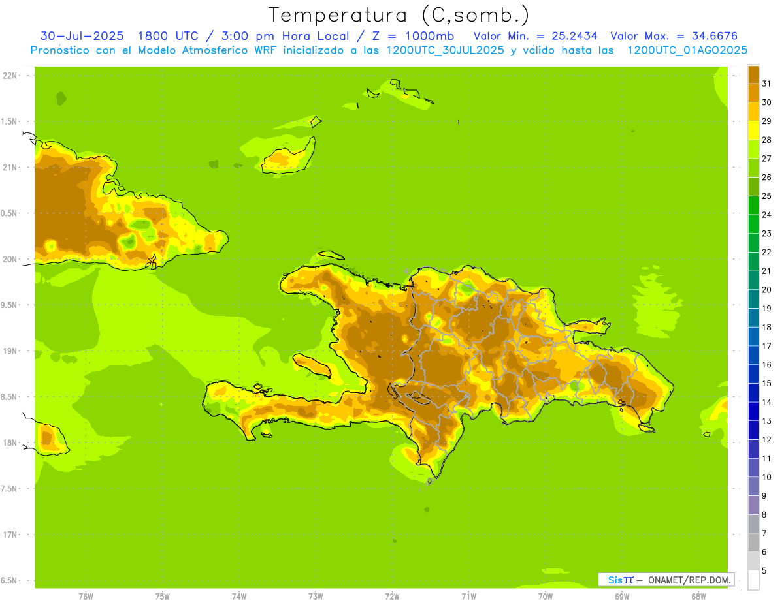
Task: Click the legend color band between 15 and 16
Action: point(753,374)
